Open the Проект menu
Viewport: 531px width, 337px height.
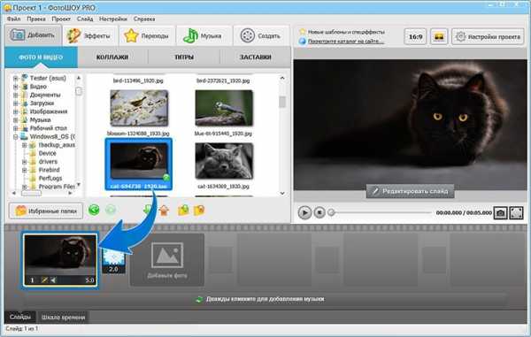(61, 19)
